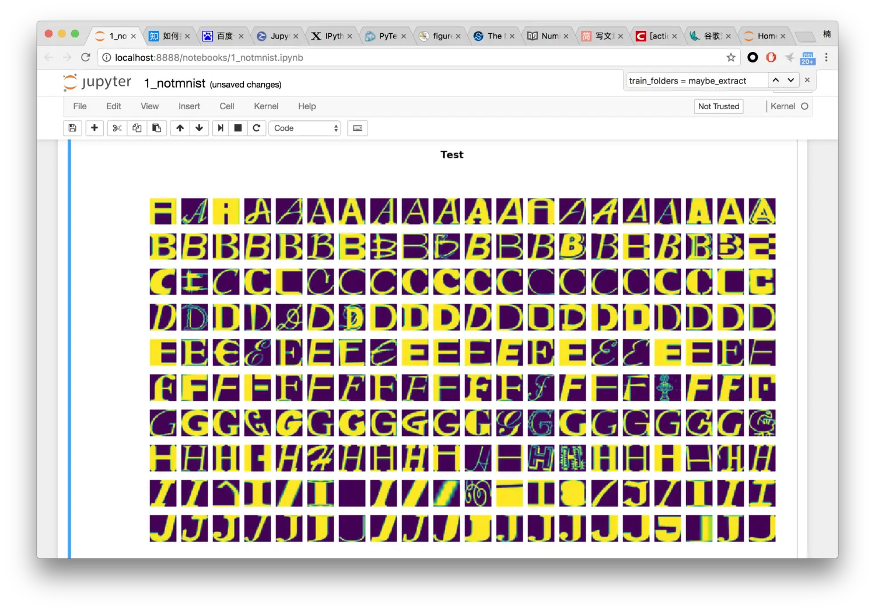Copy selected cells icon

(x=137, y=128)
